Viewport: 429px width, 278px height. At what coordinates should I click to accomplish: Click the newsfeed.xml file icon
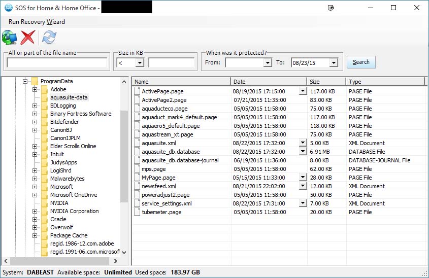[137, 186]
